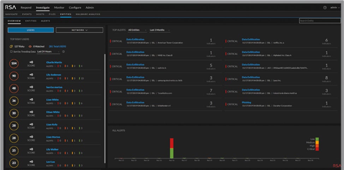
Task: Open the Last 3 Months dropdown
Action: point(160,30)
